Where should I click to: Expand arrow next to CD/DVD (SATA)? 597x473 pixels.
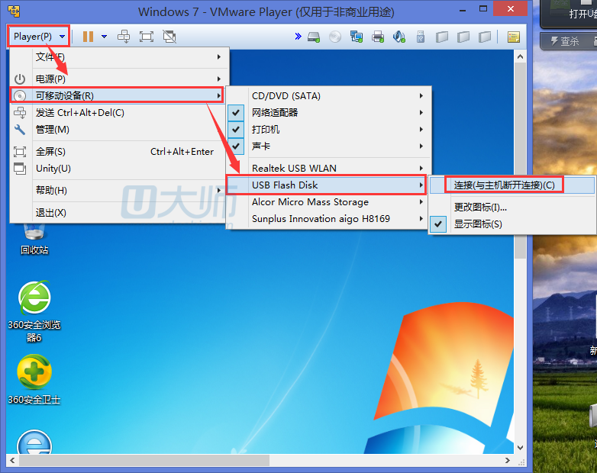tap(421, 96)
